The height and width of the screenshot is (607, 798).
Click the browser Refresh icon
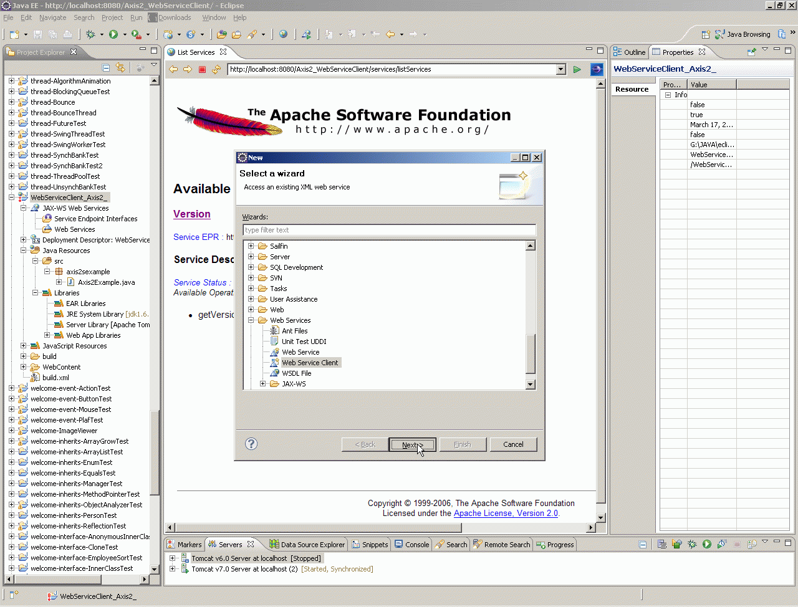216,69
